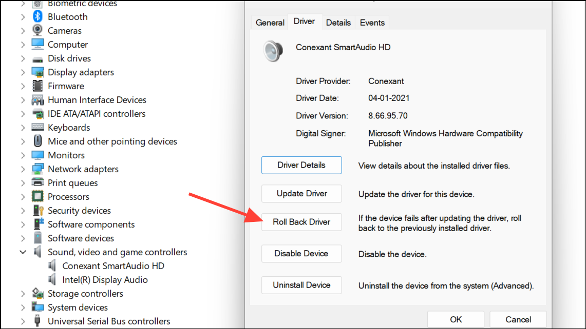
Task: Click the Firmware chip icon
Action: [x=37, y=86]
